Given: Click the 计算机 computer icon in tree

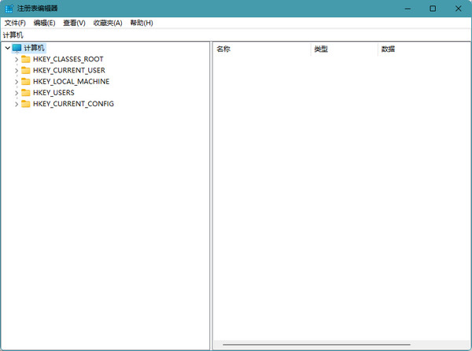Looking at the screenshot, I should (x=17, y=48).
